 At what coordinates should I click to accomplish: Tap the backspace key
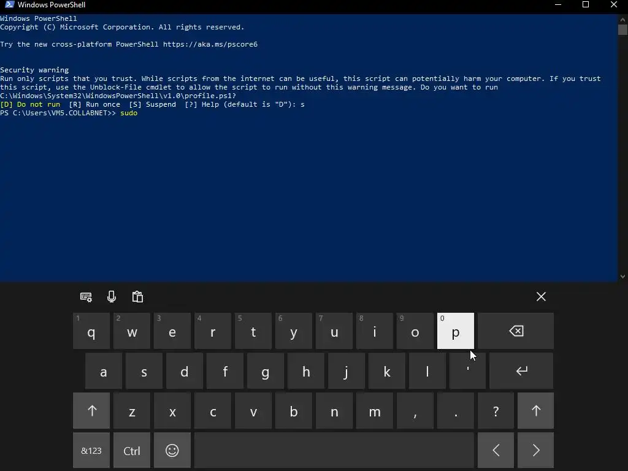coord(516,331)
